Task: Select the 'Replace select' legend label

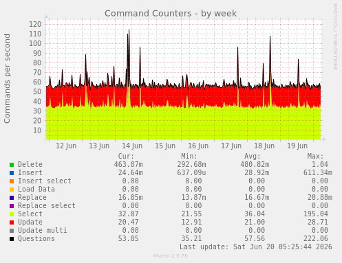Action: 47,205
